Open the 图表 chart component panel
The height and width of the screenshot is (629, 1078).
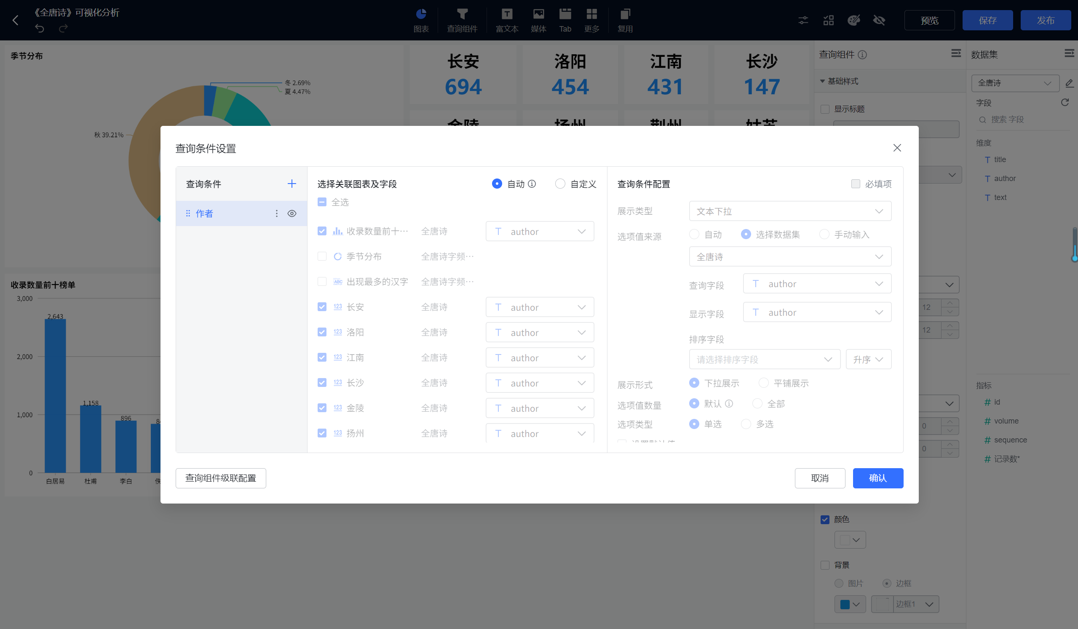(x=421, y=20)
